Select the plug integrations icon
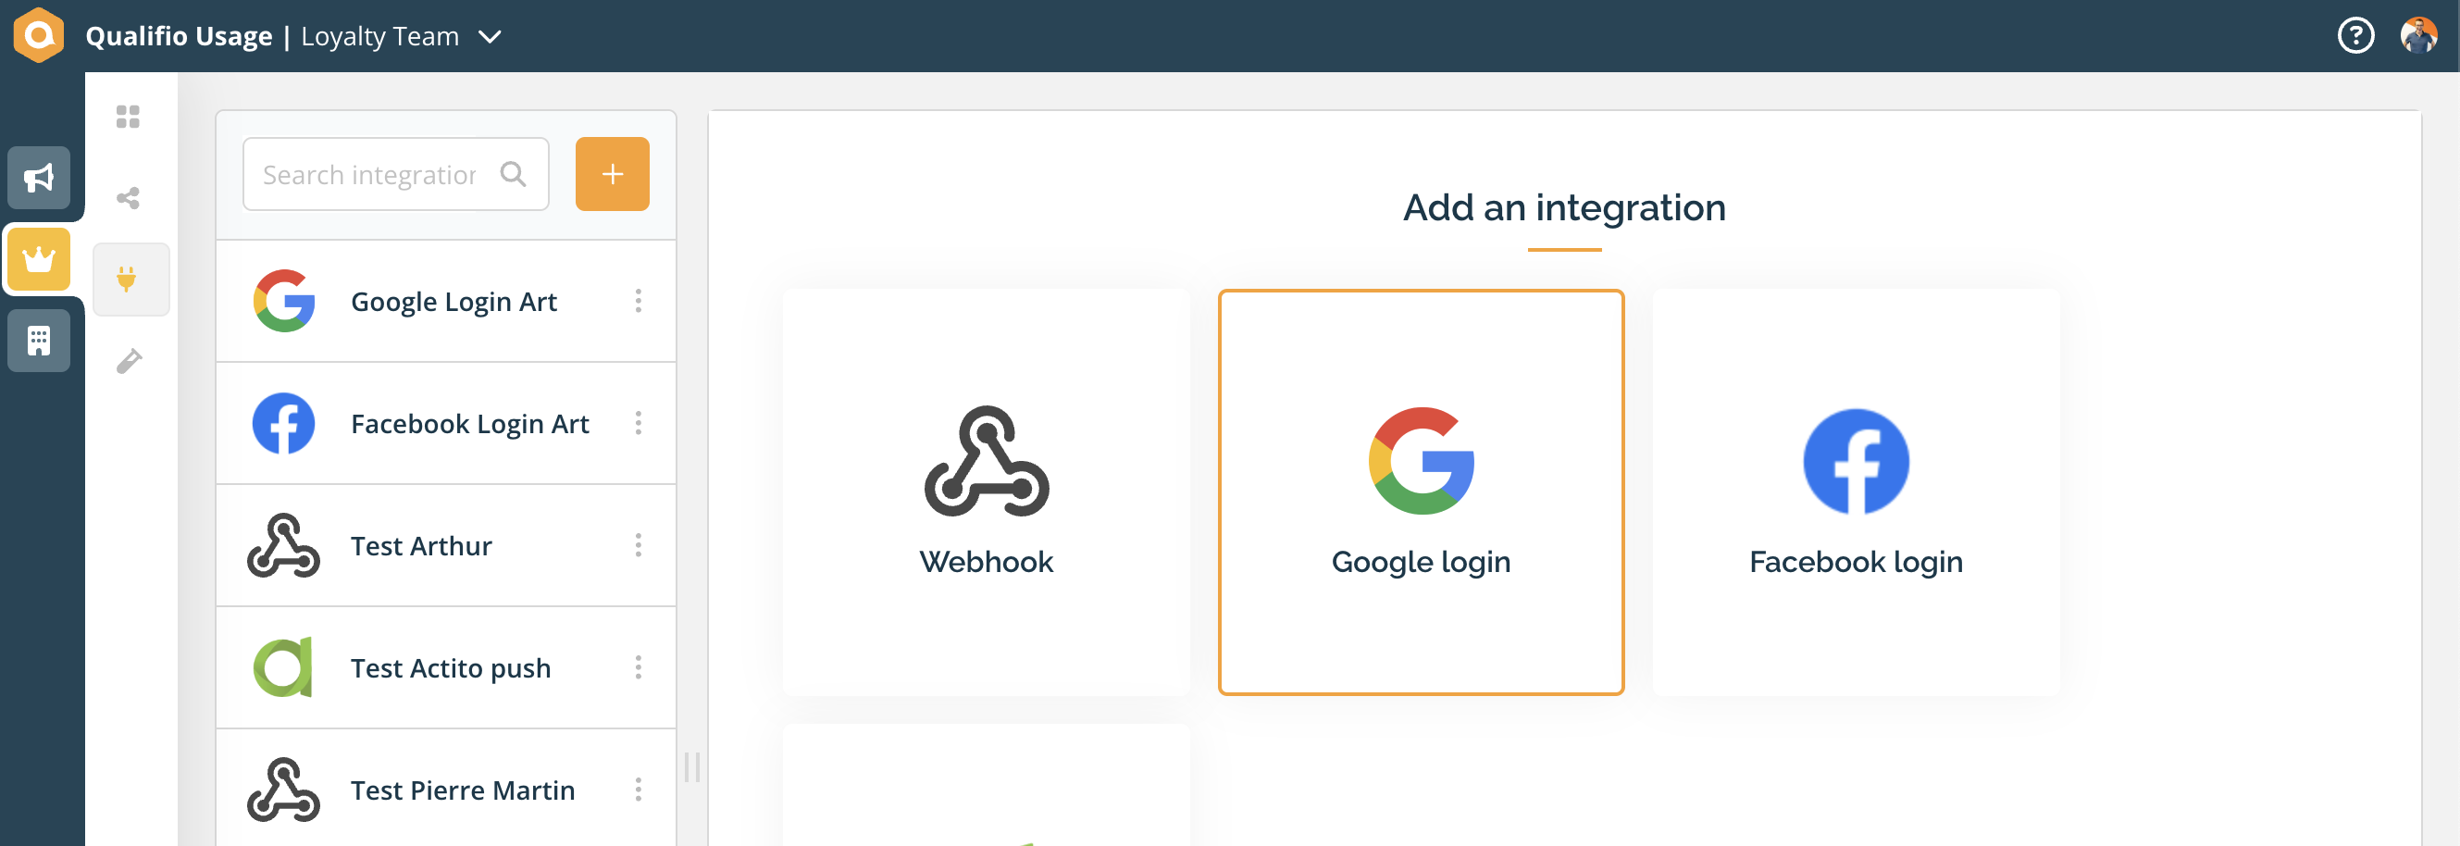Screen dimensions: 2460x846 (127, 279)
